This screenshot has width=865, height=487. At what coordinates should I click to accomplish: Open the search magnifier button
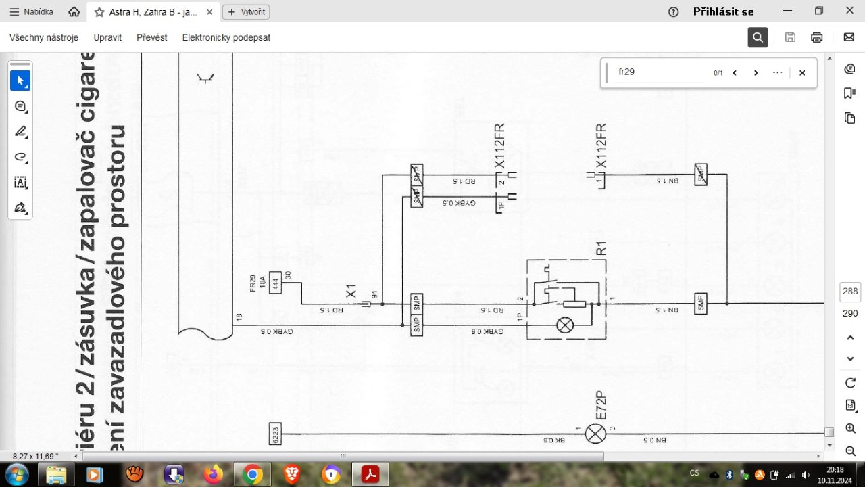[x=758, y=37]
